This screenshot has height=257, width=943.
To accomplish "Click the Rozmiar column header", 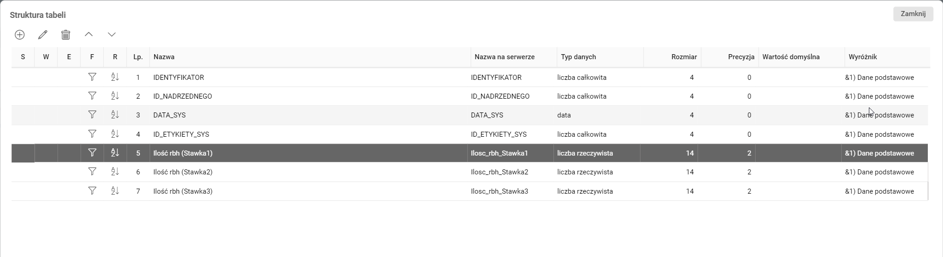I will click(x=684, y=57).
